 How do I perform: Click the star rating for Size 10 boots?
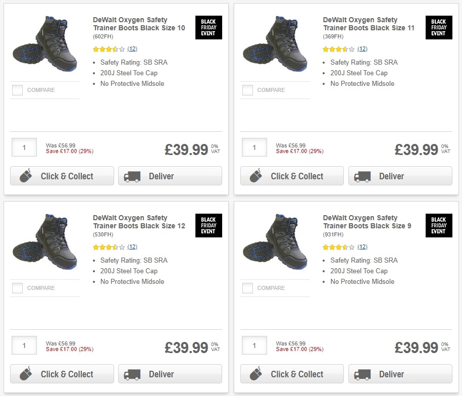pos(109,49)
